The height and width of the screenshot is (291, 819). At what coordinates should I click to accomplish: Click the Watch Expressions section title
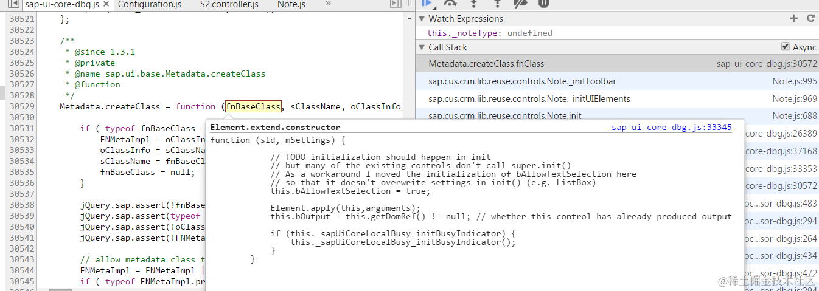465,19
